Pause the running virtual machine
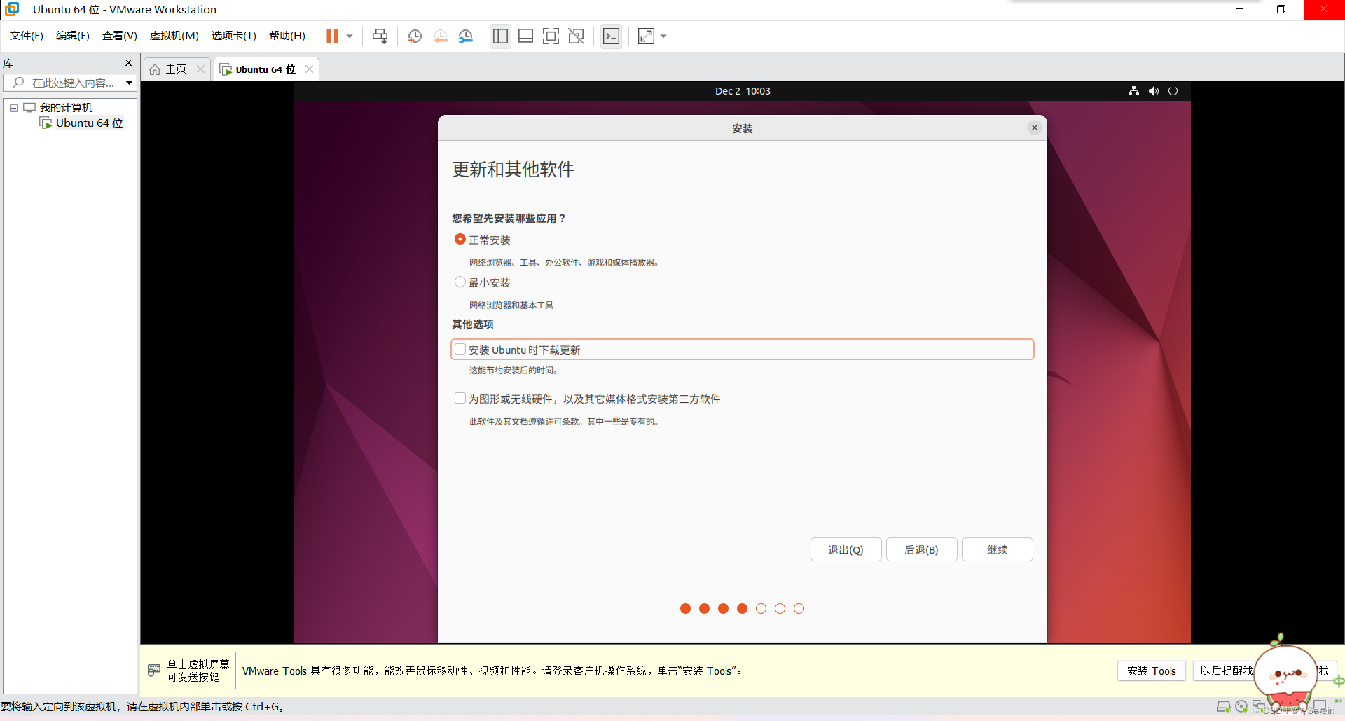Image resolution: width=1345 pixels, height=721 pixels. tap(331, 36)
